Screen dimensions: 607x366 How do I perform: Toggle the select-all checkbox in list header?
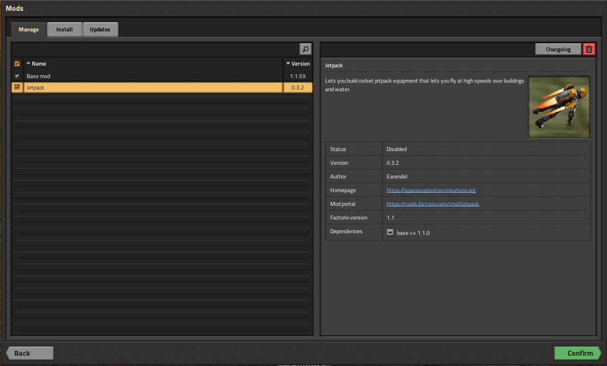pyautogui.click(x=17, y=64)
